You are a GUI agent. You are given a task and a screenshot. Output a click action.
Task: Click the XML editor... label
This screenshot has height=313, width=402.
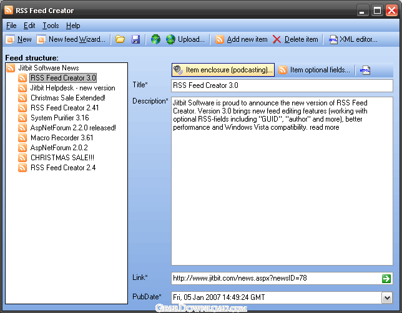358,39
